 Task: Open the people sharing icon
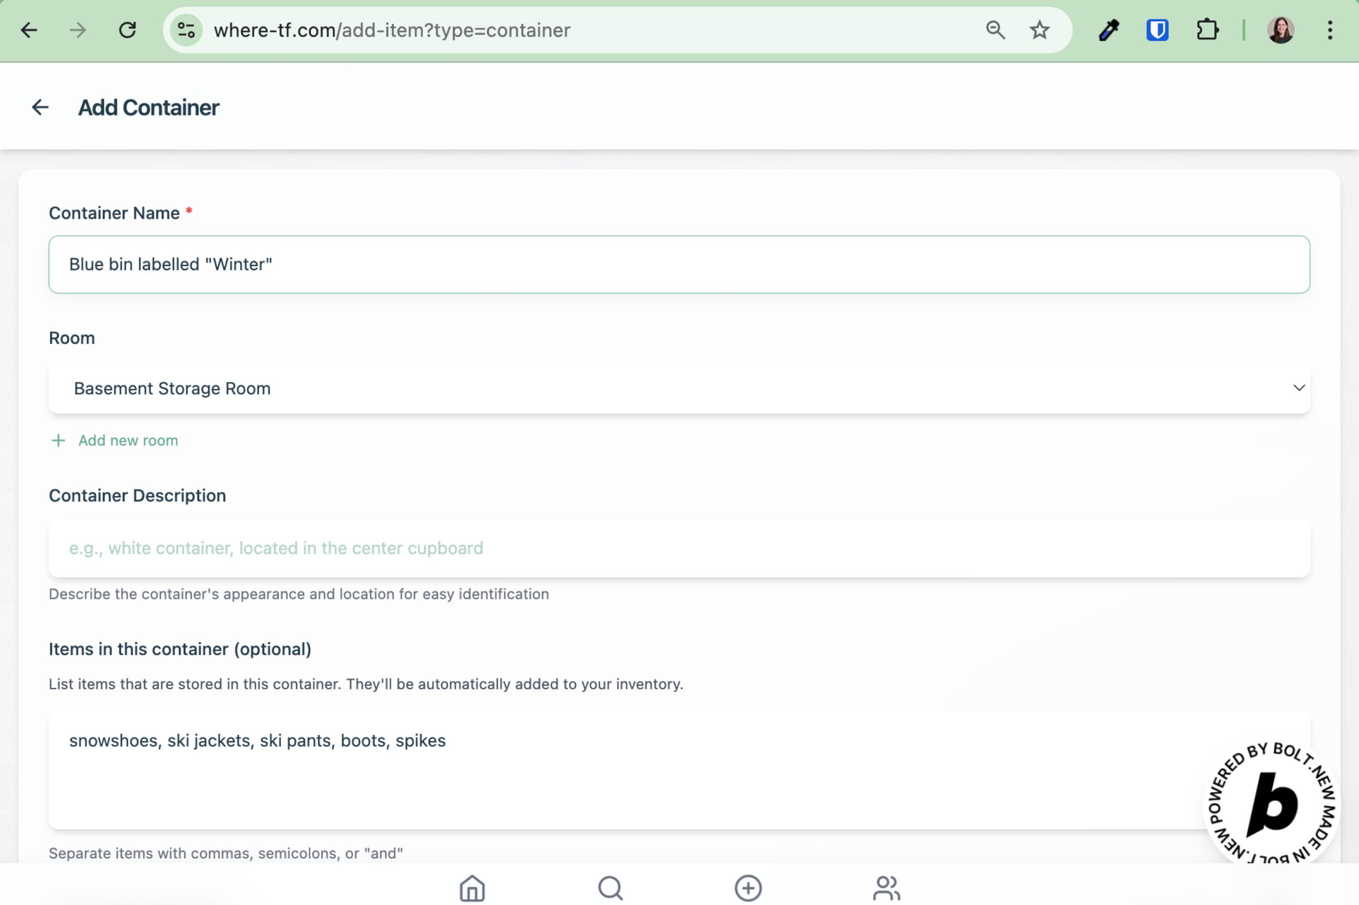point(886,888)
